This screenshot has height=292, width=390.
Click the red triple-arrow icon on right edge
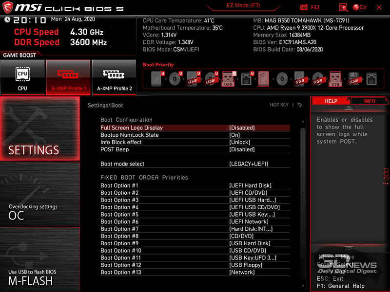386,183
